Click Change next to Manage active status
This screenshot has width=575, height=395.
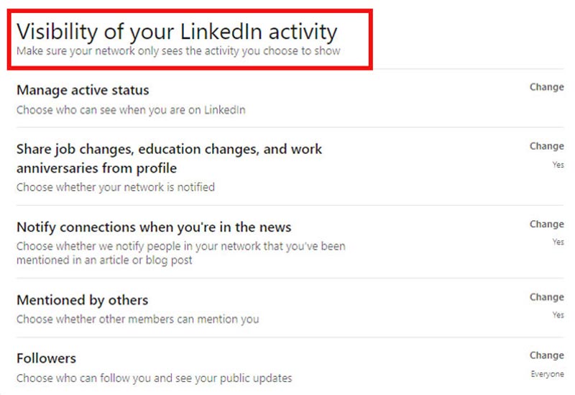tap(546, 87)
